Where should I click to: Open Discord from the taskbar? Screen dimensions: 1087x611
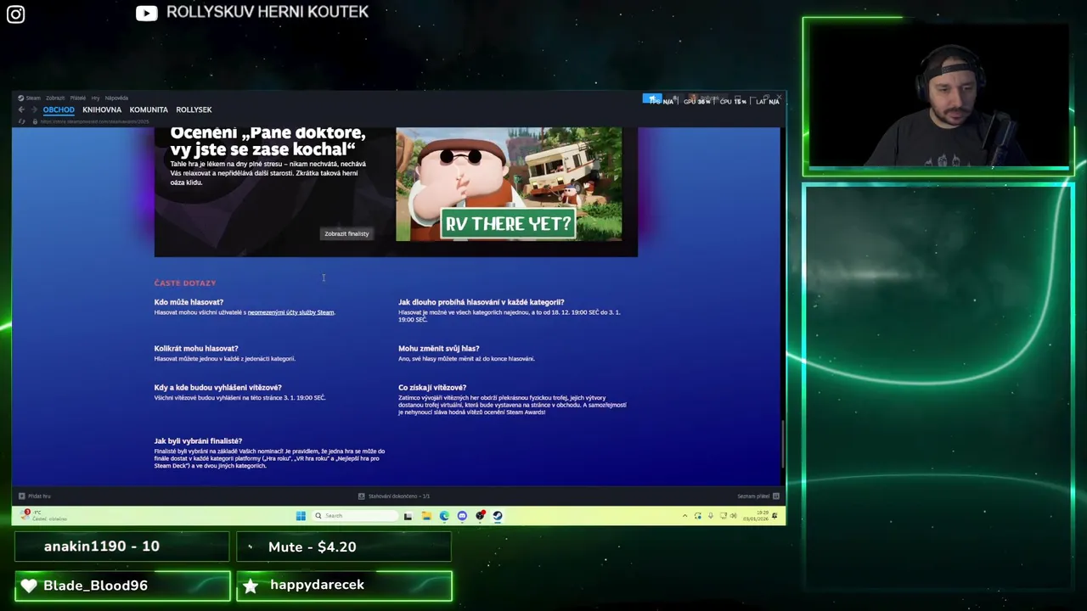pos(462,516)
